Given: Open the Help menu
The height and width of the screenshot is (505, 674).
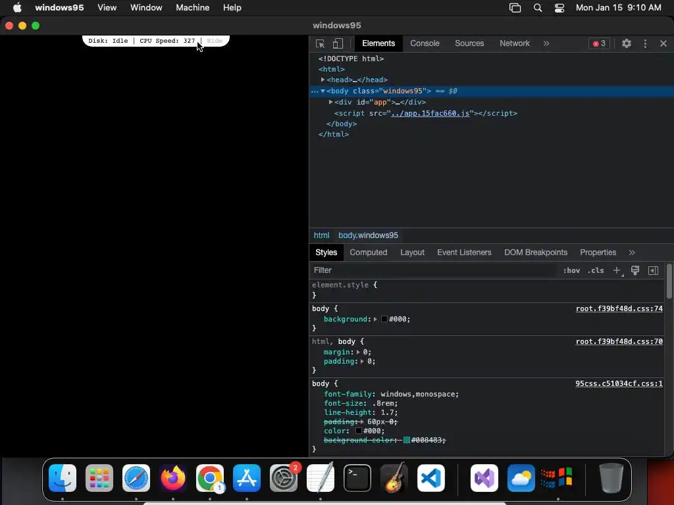Looking at the screenshot, I should [x=232, y=8].
